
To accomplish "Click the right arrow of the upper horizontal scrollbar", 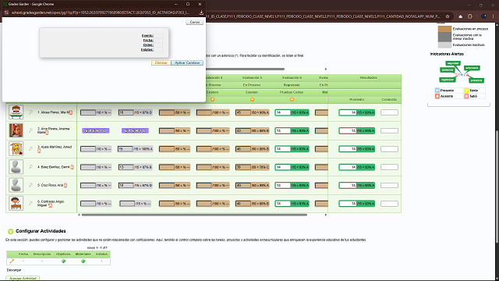I will pyautogui.click(x=326, y=69).
